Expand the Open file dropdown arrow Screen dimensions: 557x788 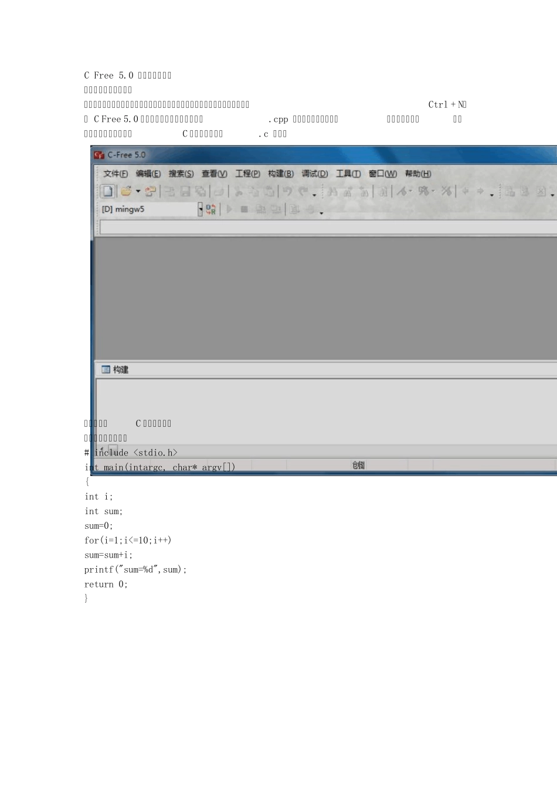(x=138, y=191)
